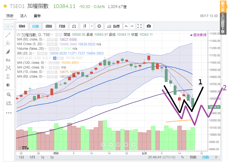The height and width of the screenshot is (165, 248).
Task: Switch to the 資券 tab
Action: tap(37, 16)
